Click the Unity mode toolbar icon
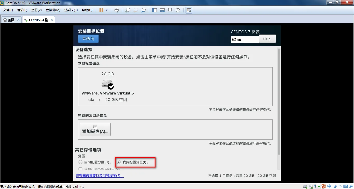Screen dimensions: 354x189 [x=178, y=10]
